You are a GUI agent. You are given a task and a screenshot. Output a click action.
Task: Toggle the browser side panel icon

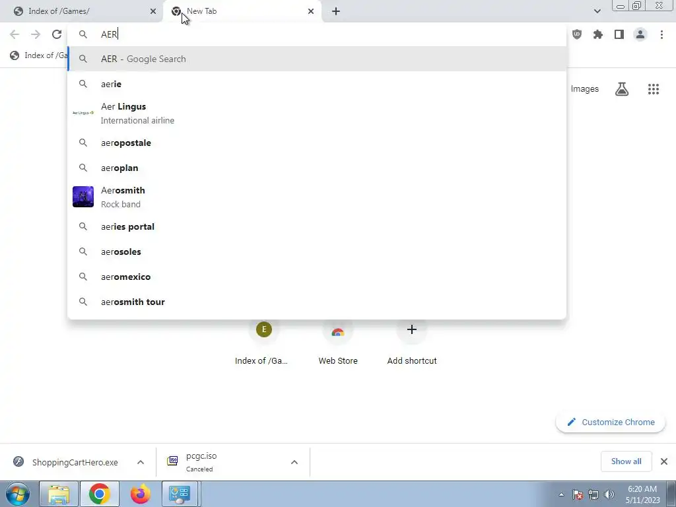click(x=619, y=34)
